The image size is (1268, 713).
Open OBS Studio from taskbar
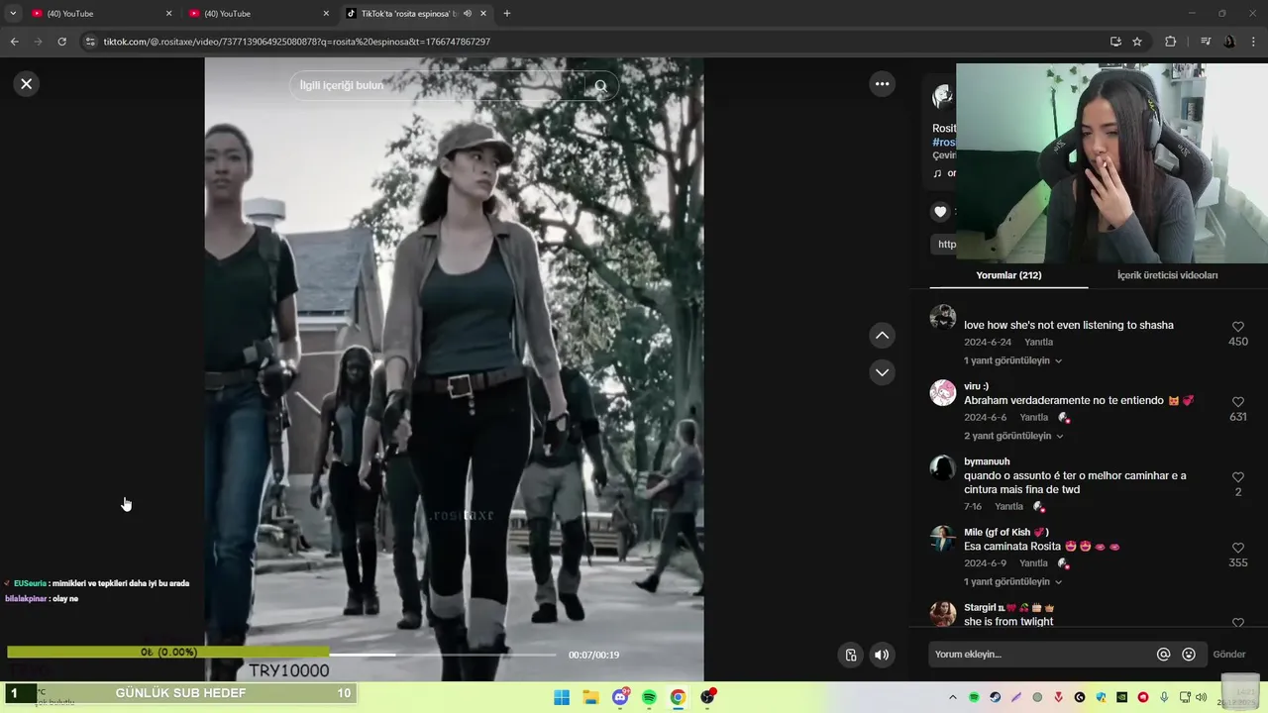[707, 697]
